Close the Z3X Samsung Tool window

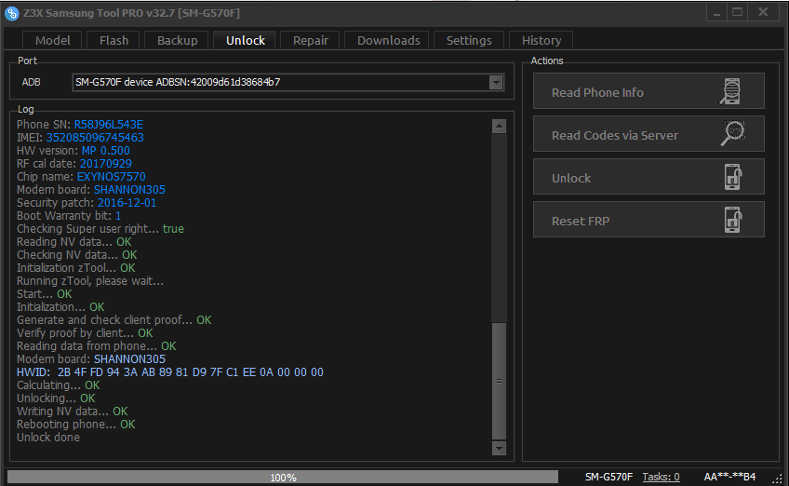(x=763, y=12)
